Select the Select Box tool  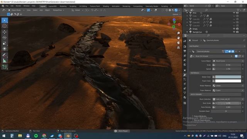[x=5, y=20]
